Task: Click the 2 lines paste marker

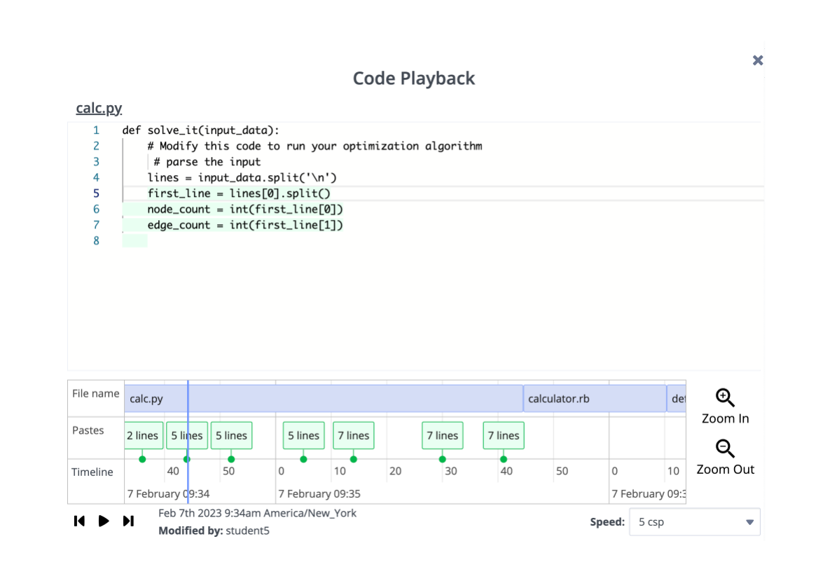Action: 143,435
